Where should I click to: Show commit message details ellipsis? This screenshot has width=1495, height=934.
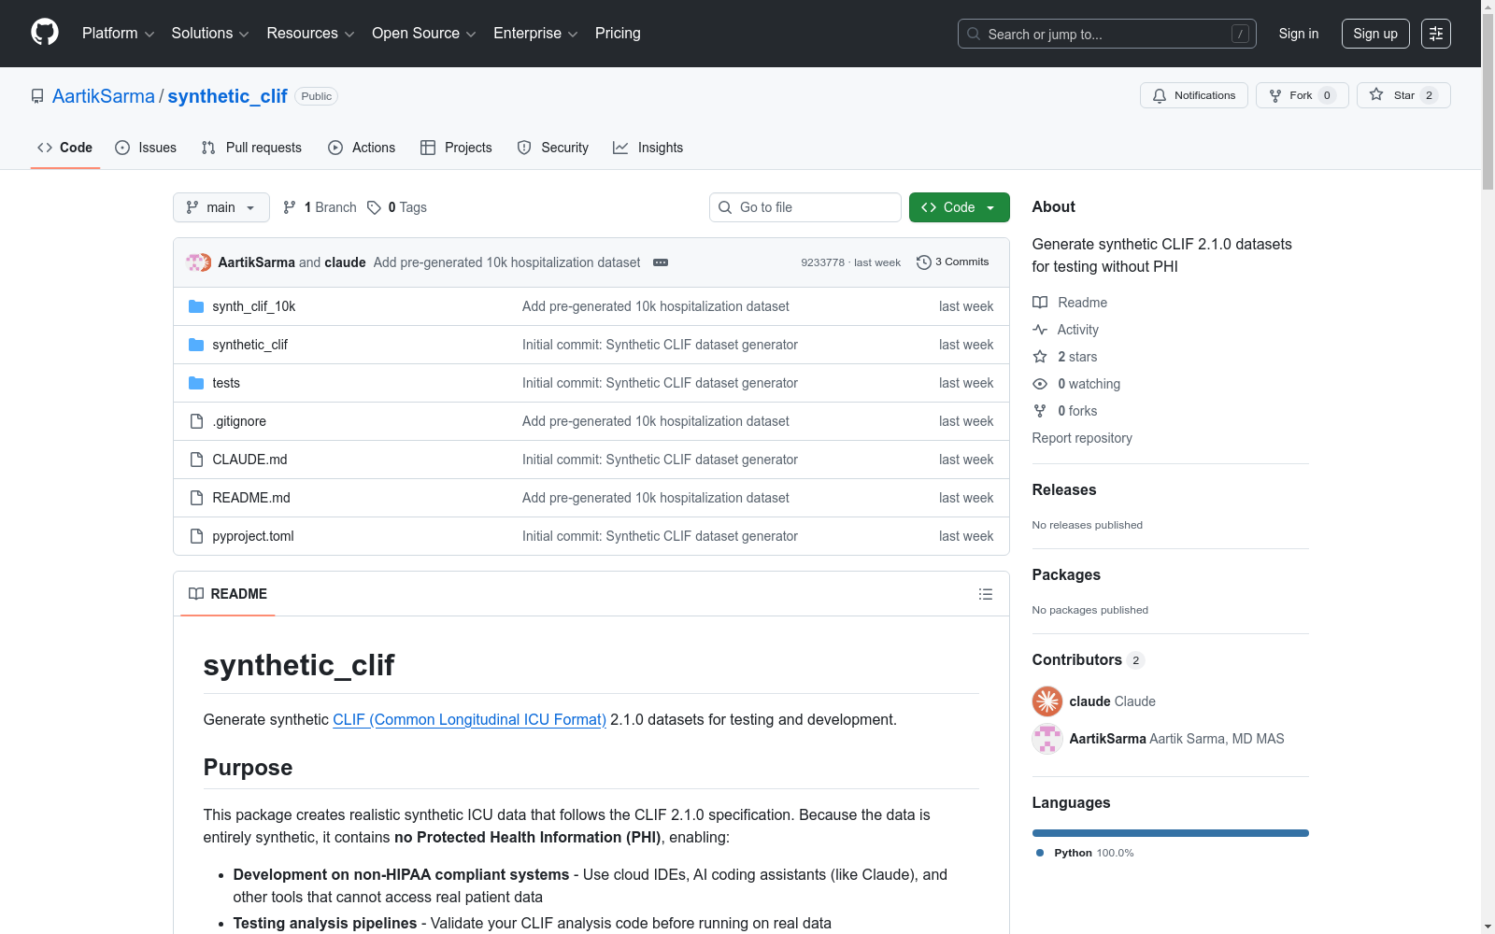point(661,262)
